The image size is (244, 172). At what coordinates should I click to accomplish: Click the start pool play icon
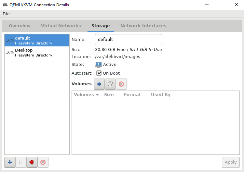tap(20, 162)
